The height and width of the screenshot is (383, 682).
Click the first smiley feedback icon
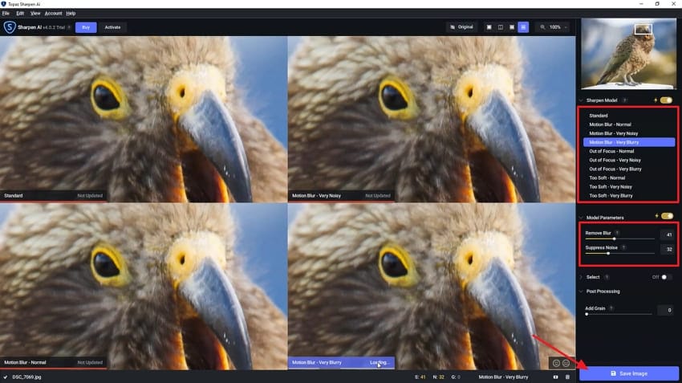(556, 363)
